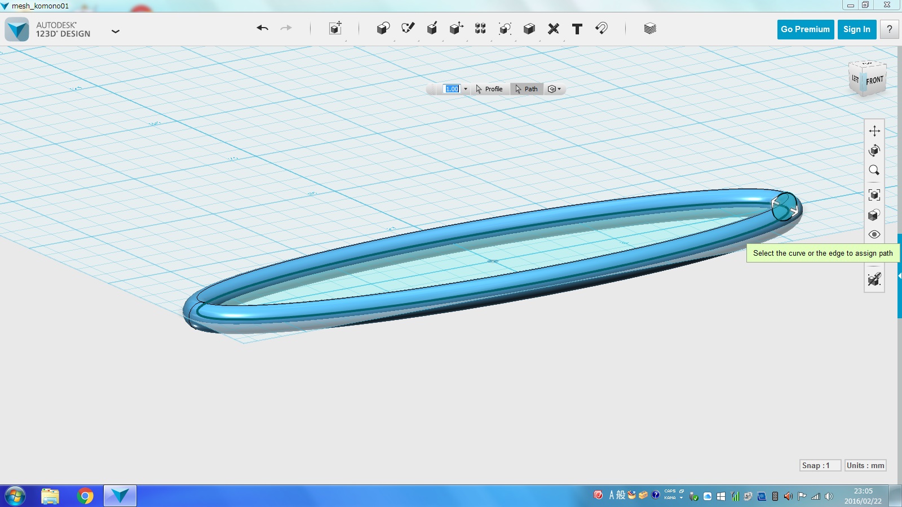Open the Combine tool menu
The width and height of the screenshot is (902, 507).
pos(529,28)
